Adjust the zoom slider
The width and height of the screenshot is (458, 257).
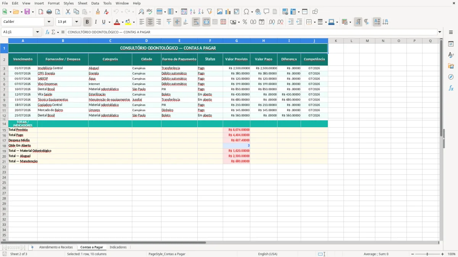click(x=427, y=254)
